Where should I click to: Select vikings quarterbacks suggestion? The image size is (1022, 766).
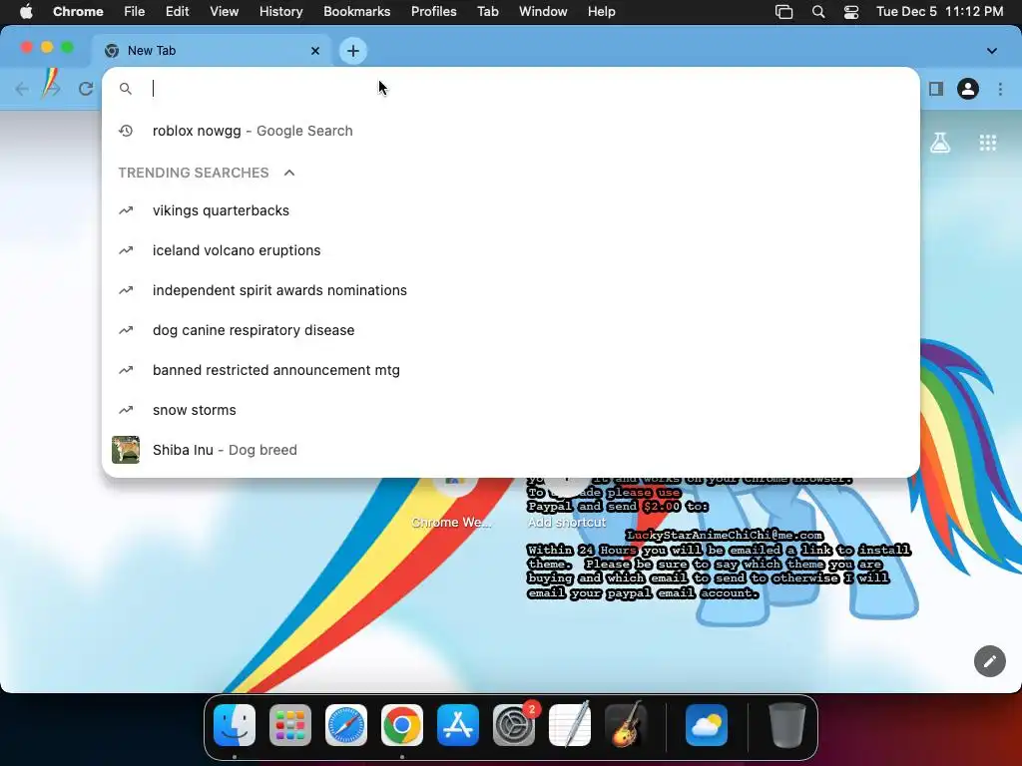coord(511,210)
